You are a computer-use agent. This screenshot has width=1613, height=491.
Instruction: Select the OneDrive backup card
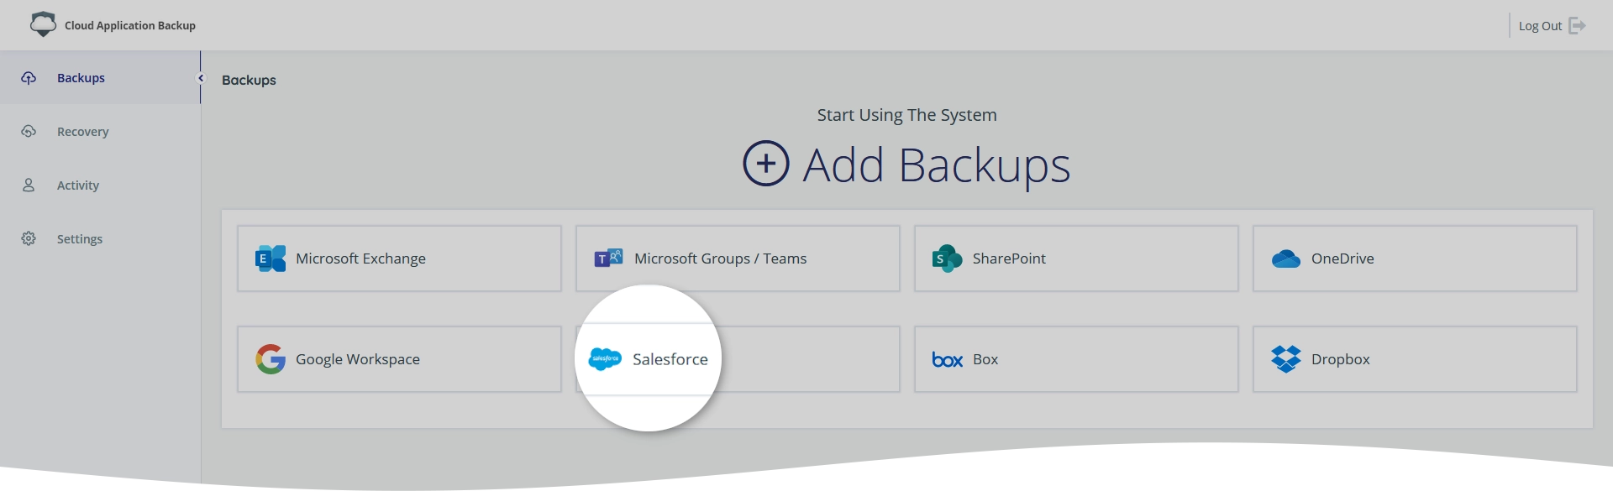tap(1415, 259)
